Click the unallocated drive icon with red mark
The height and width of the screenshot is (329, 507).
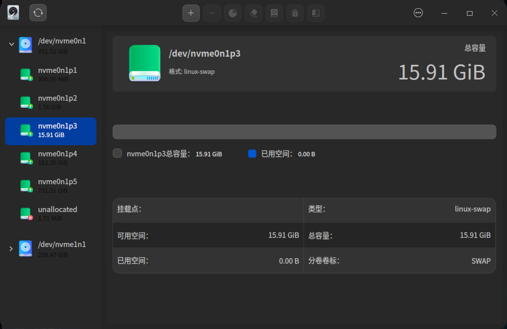pyautogui.click(x=26, y=214)
